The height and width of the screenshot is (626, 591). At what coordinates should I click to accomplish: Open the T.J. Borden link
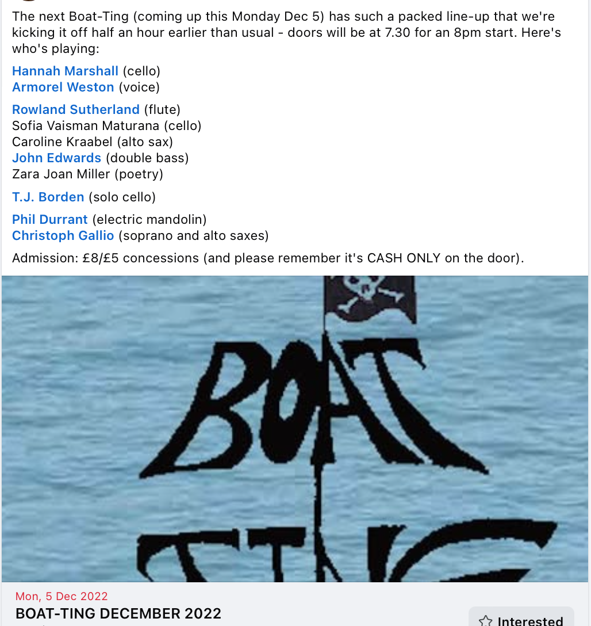pyautogui.click(x=48, y=197)
